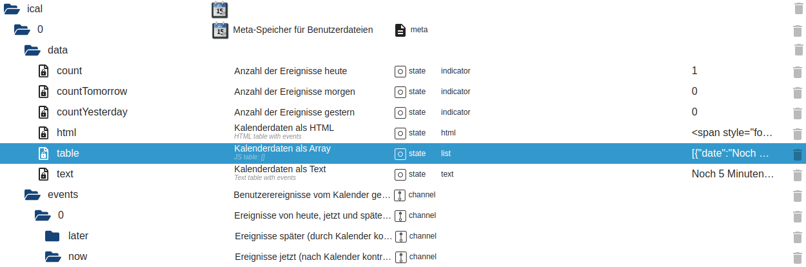Select the countTomorrow tree entry
The width and height of the screenshot is (806, 267).
click(x=92, y=92)
